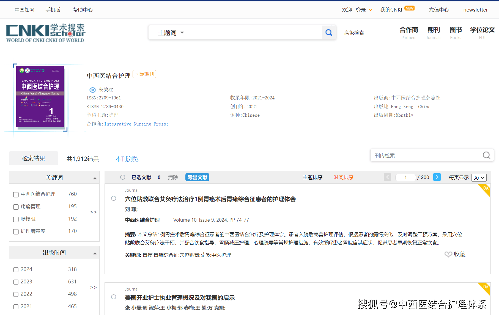The width and height of the screenshot is (499, 315).
Task: Check the 护理满意度 keyword filter
Action: point(16,232)
